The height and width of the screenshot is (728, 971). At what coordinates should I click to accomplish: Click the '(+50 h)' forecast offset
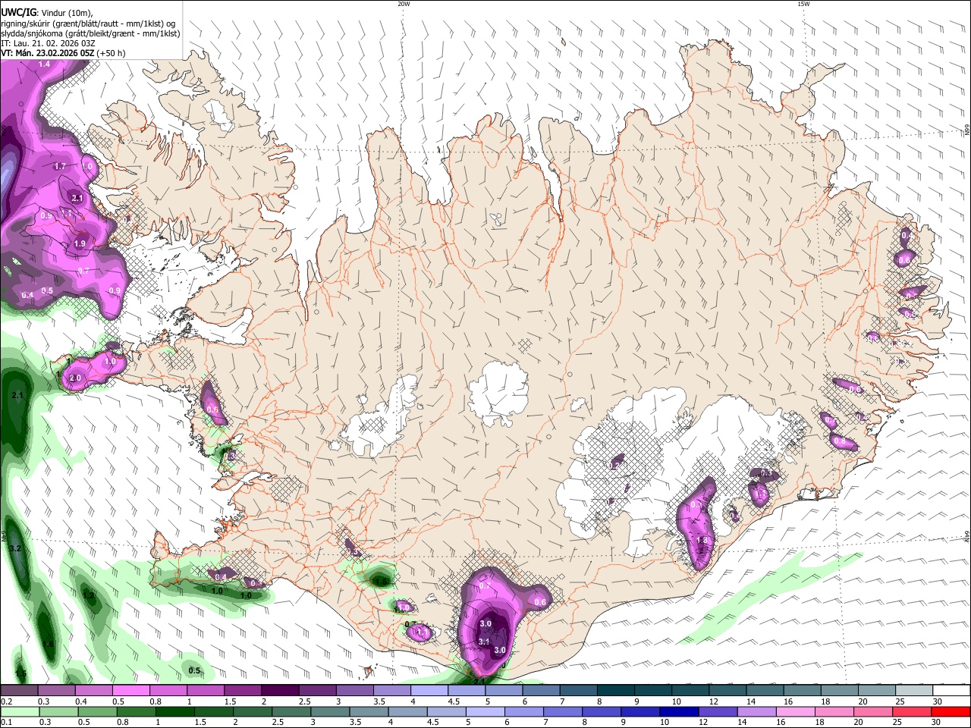pos(111,53)
